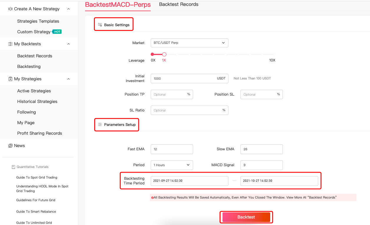
Task: Click the My Backtests sliders icon
Action: (x=10, y=44)
